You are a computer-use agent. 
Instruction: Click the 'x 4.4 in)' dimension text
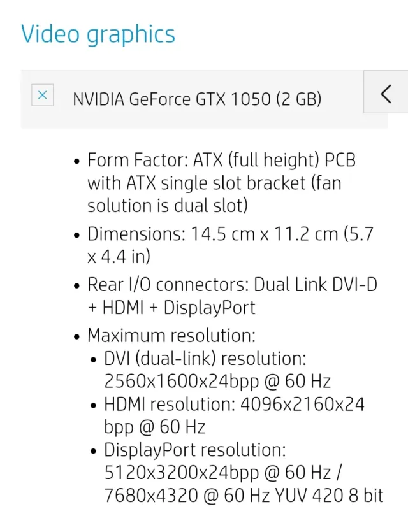(x=118, y=257)
